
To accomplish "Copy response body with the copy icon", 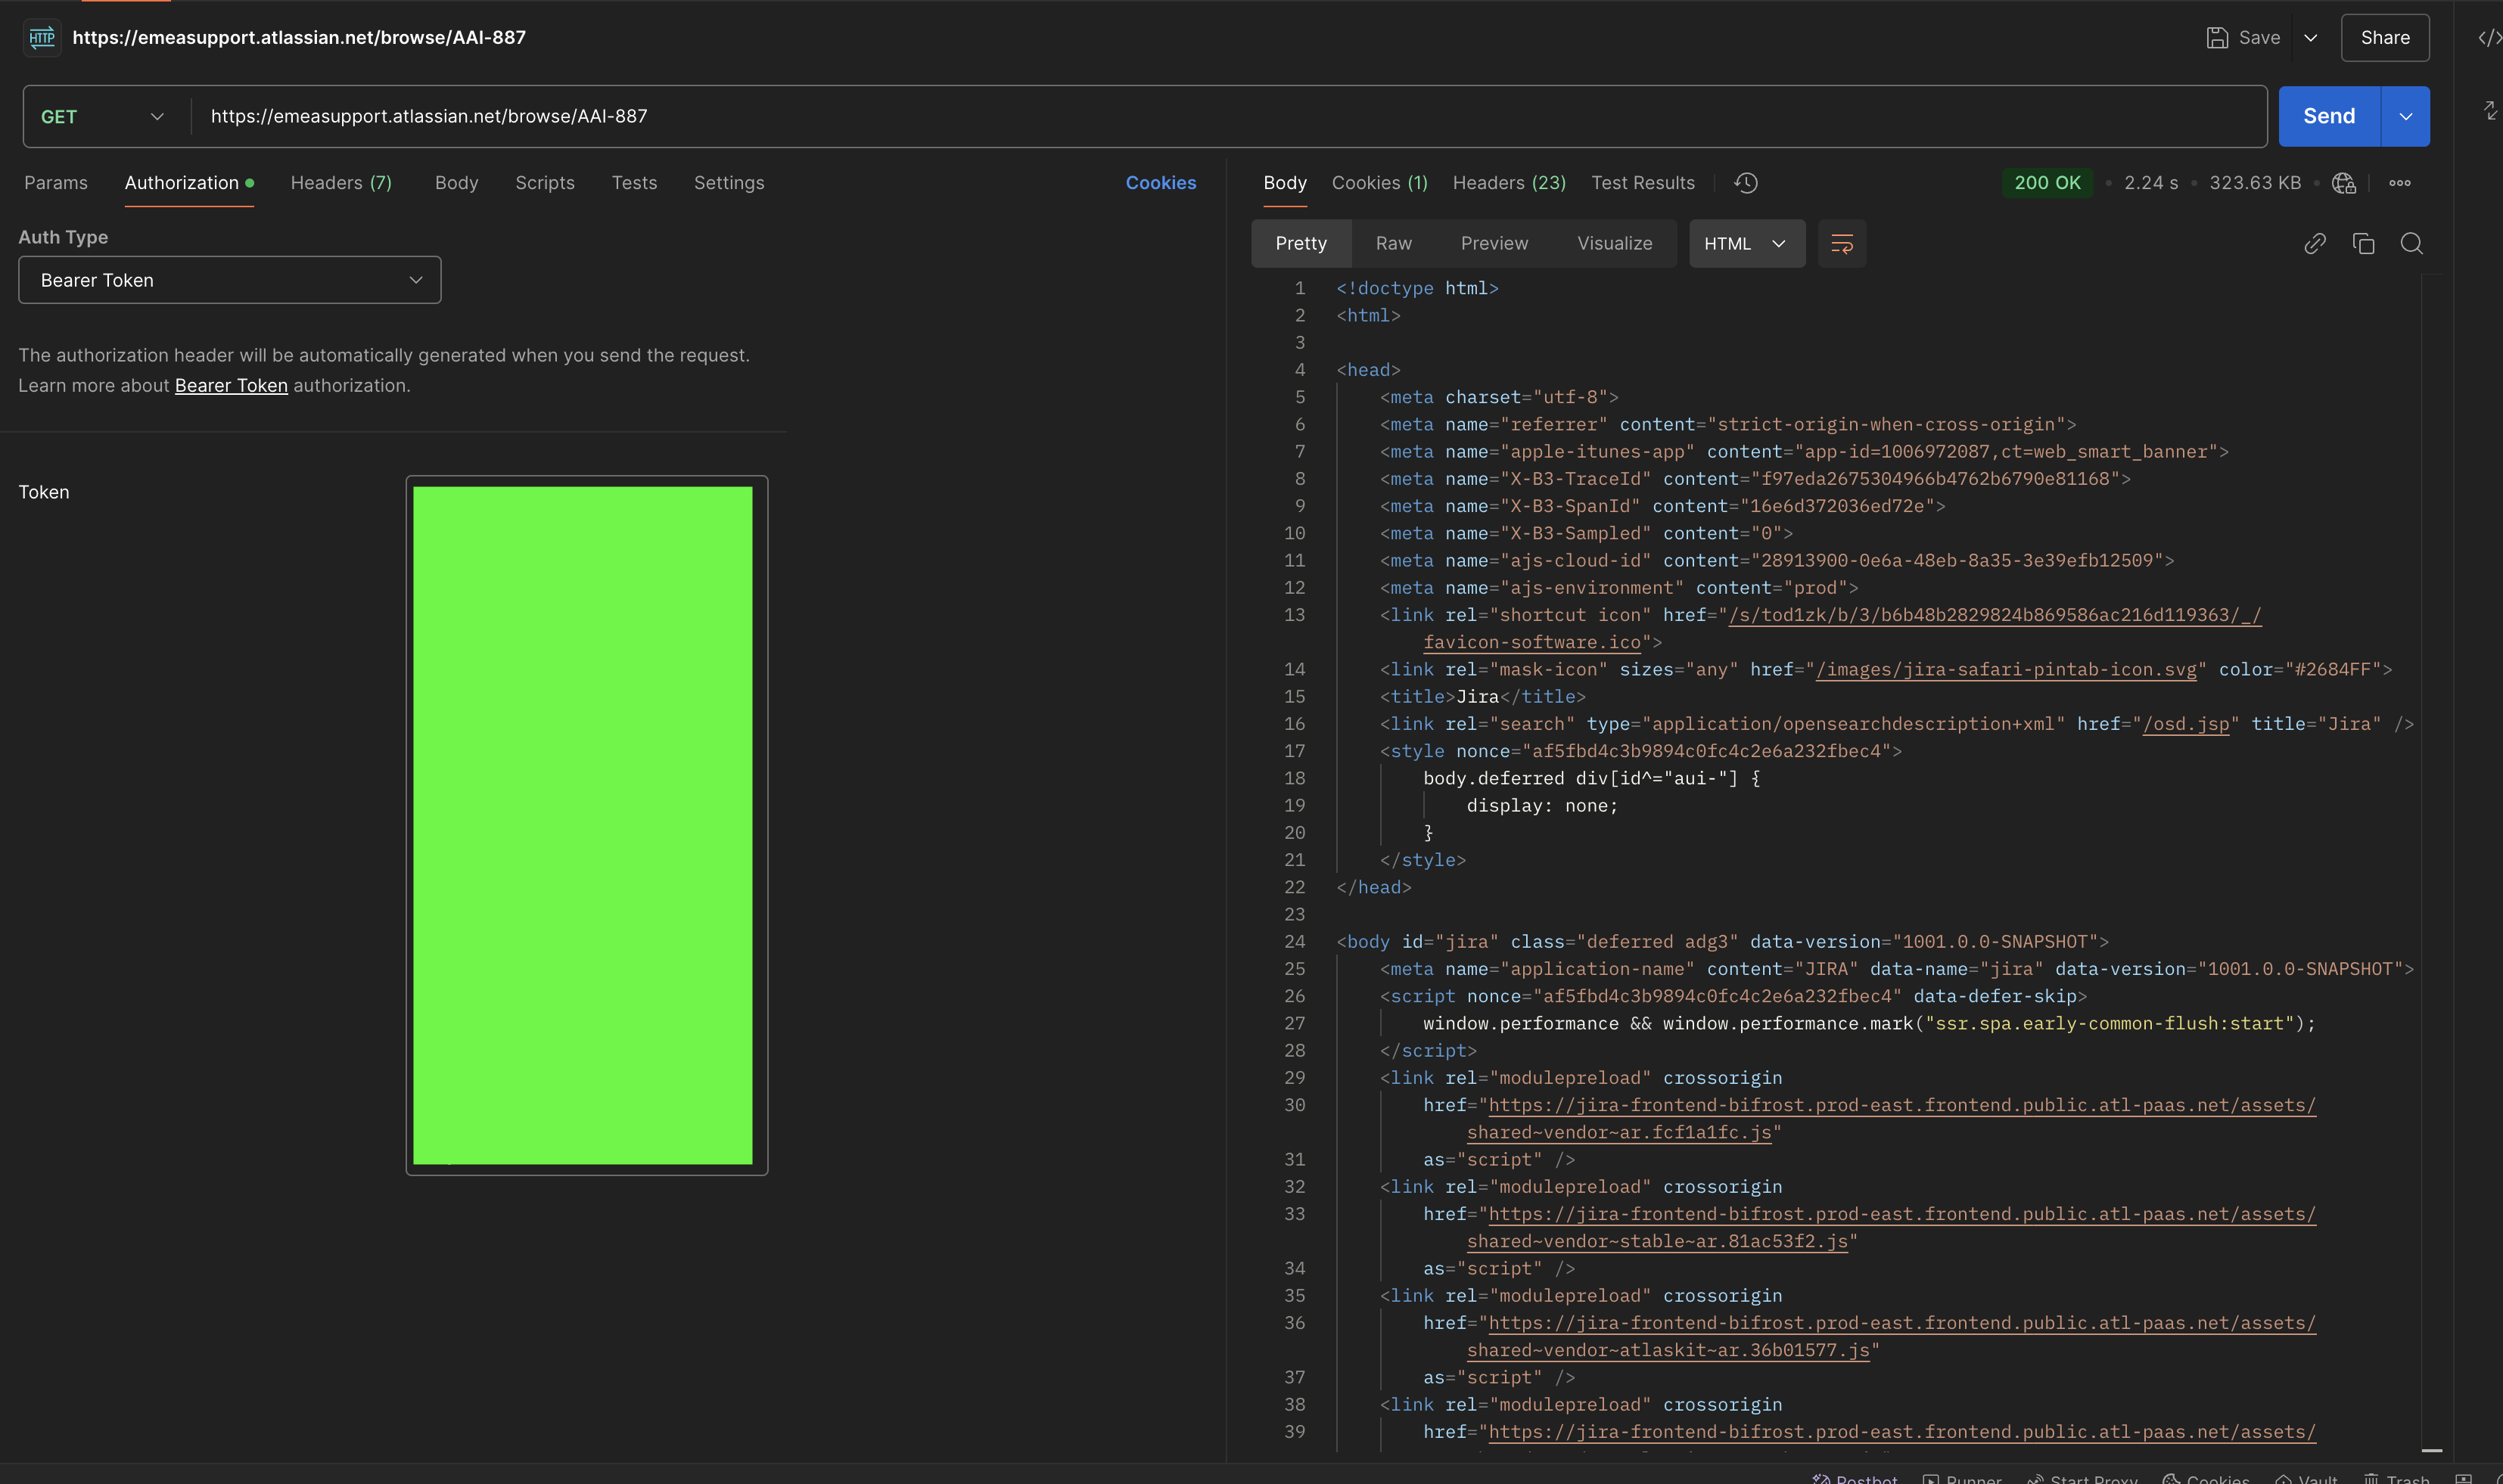I will coord(2363,243).
